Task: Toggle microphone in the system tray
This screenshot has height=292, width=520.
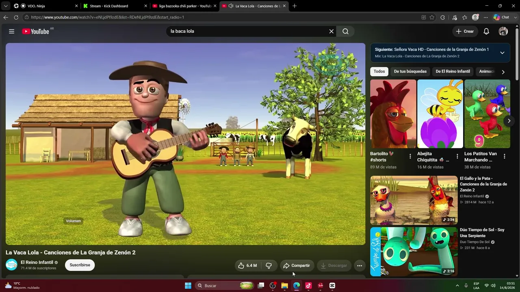Action: [466, 286]
